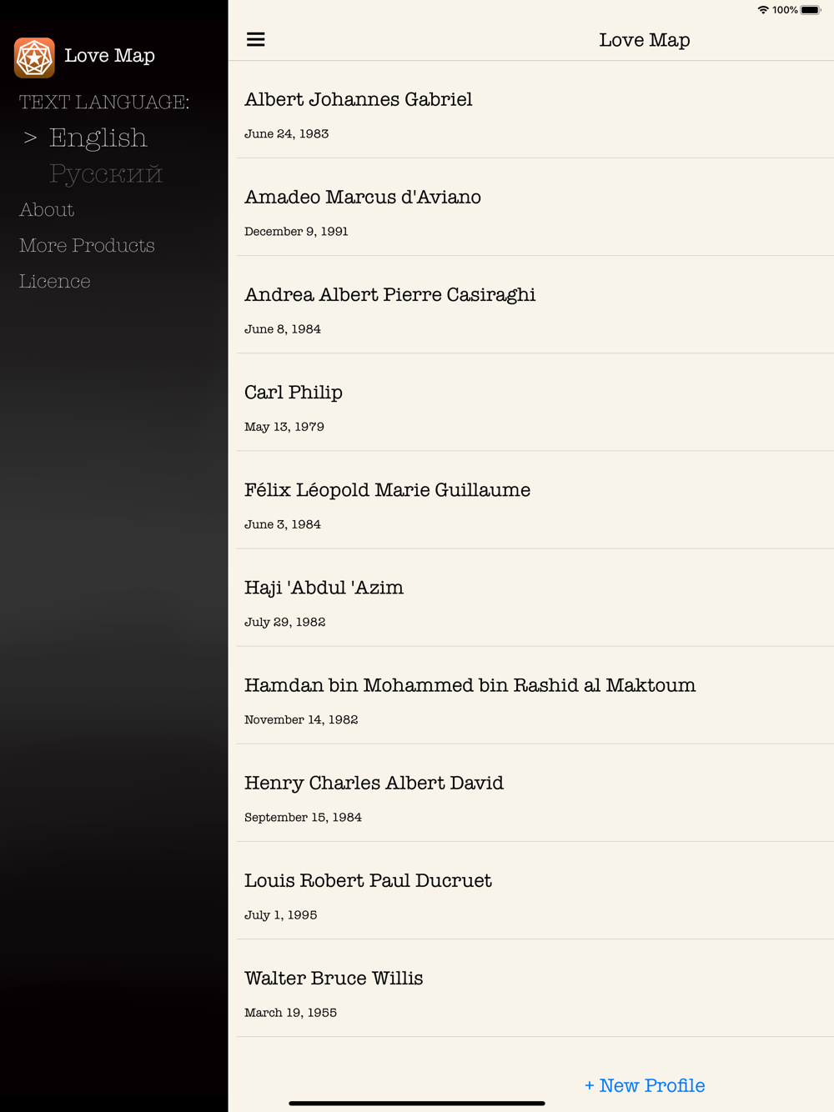Screen dimensions: 834x1112
Task: Tap the hamburger menu icon
Action: (255, 39)
